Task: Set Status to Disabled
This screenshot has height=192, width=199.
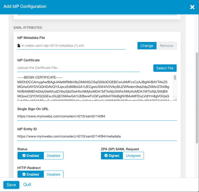Action: pyautogui.click(x=53, y=156)
